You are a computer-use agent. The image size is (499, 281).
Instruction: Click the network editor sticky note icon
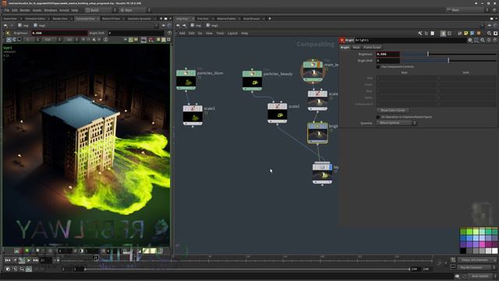tap(466, 33)
